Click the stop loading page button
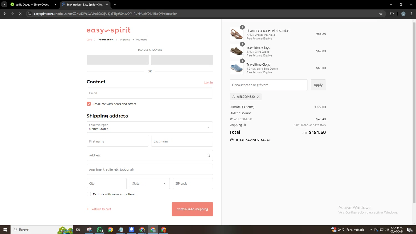The image size is (416, 234). tap(20, 14)
